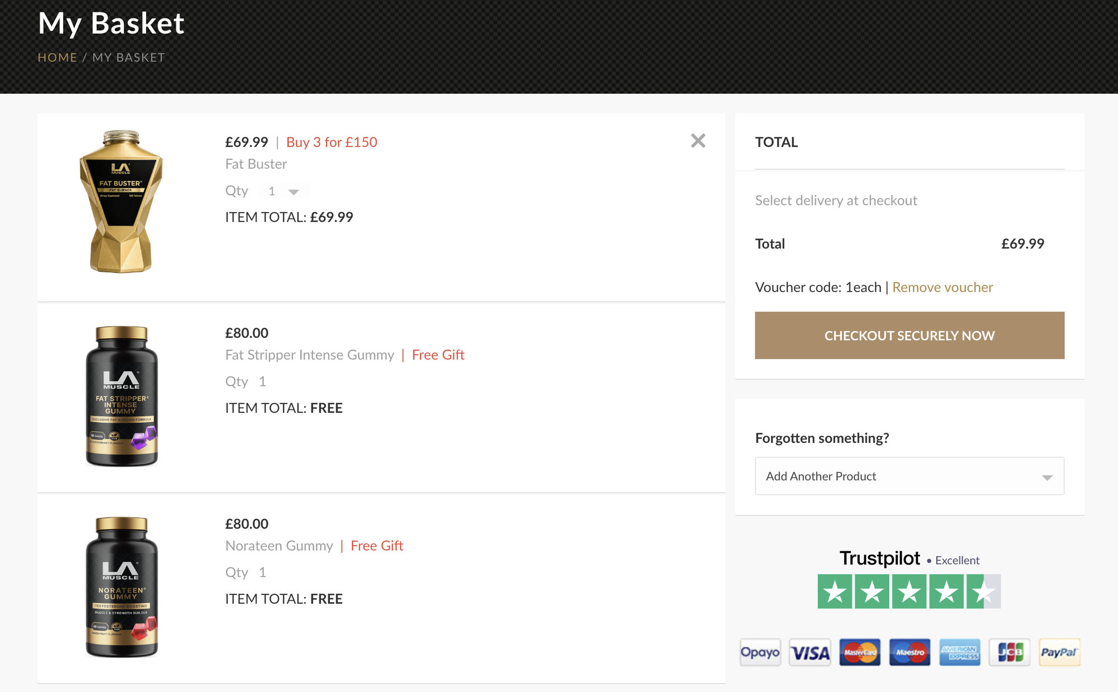Screen dimensions: 1118x692
Task: Click the MY BASKET breadcrumb item
Action: click(129, 58)
